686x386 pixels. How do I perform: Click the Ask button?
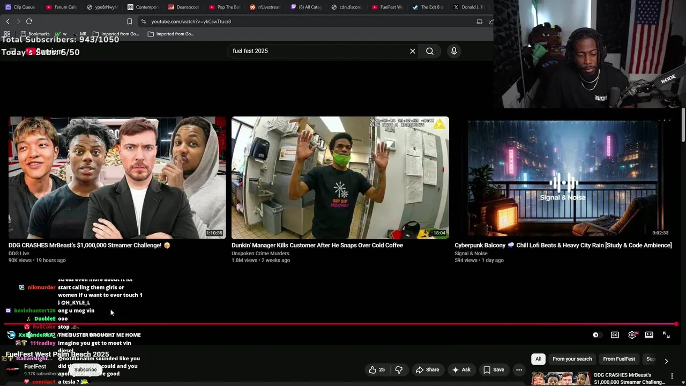pyautogui.click(x=461, y=369)
